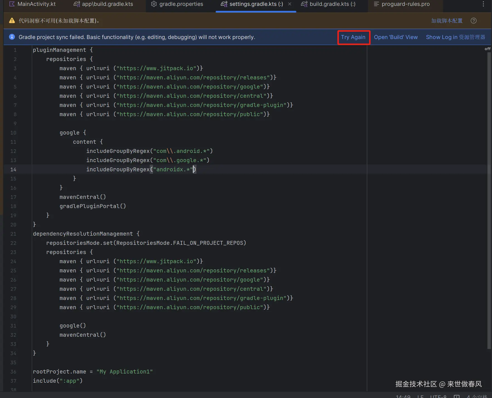
Task: Click 'FAIL_ON_PROJECT_REPOS' in line 22
Action: (x=208, y=243)
